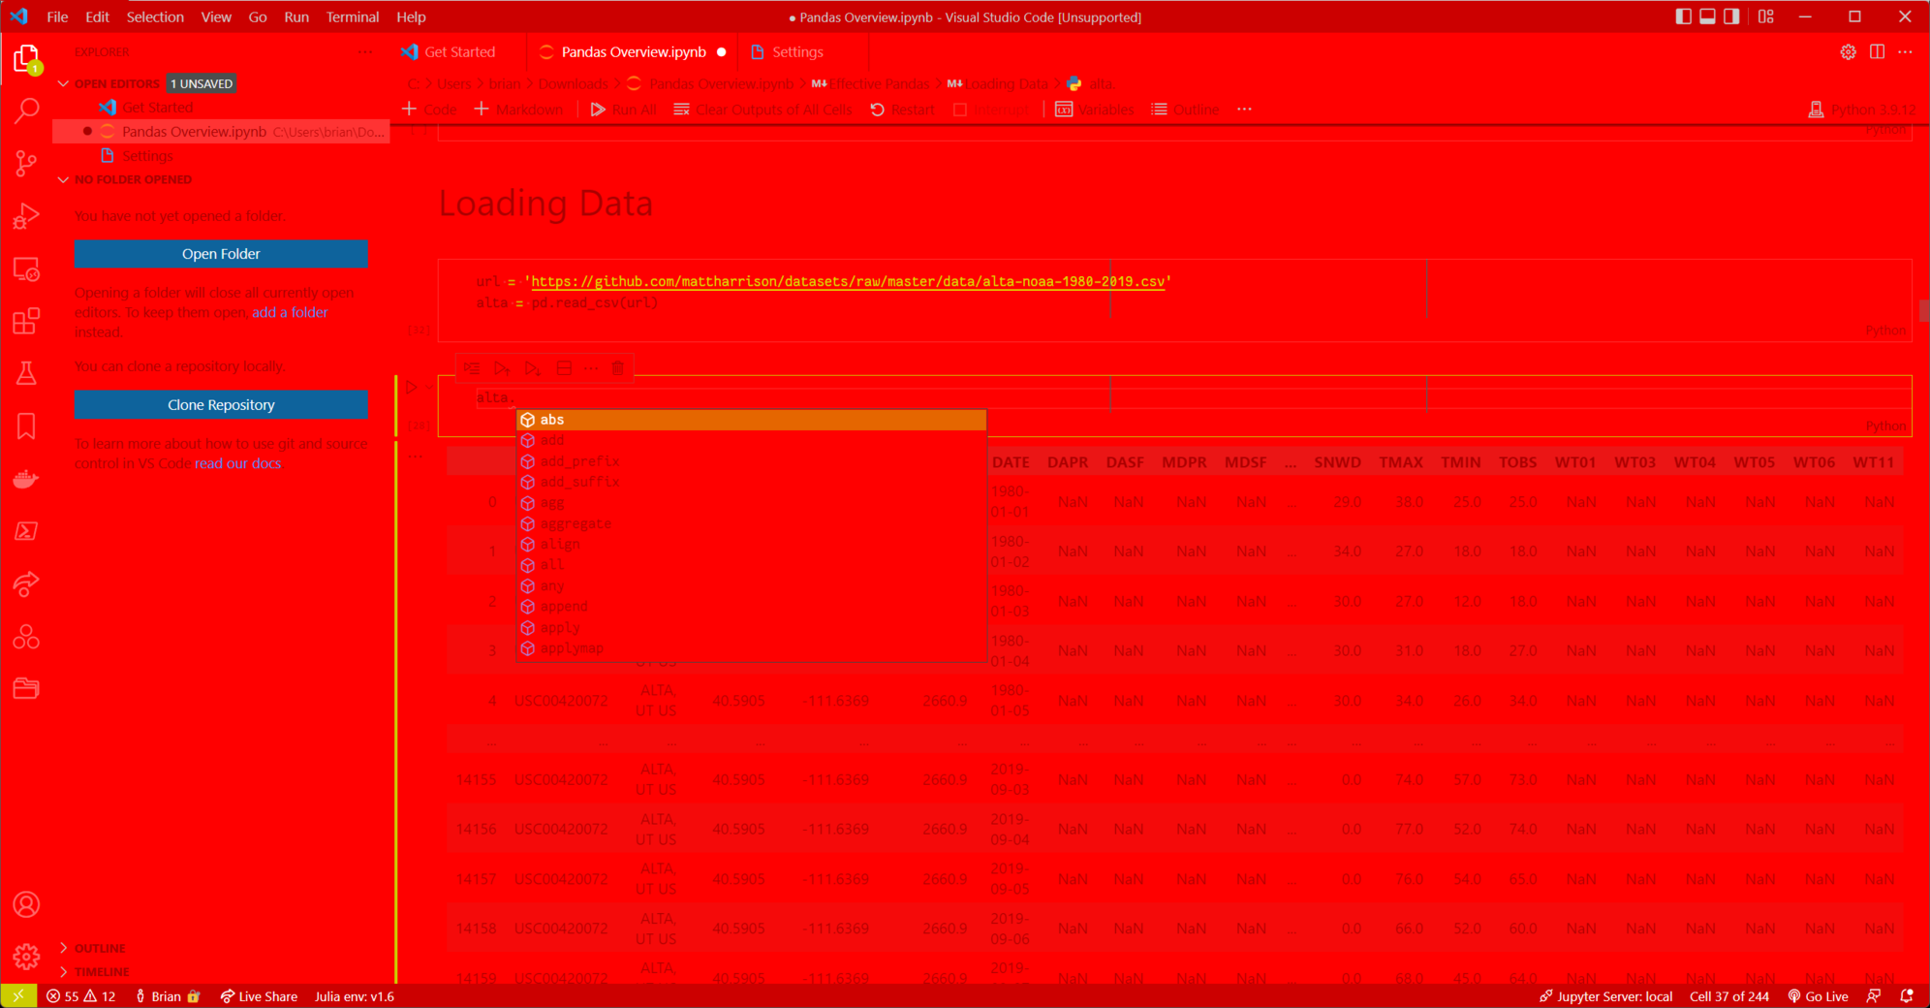Restart the notebook kernel
The image size is (1930, 1008).
[x=902, y=110]
